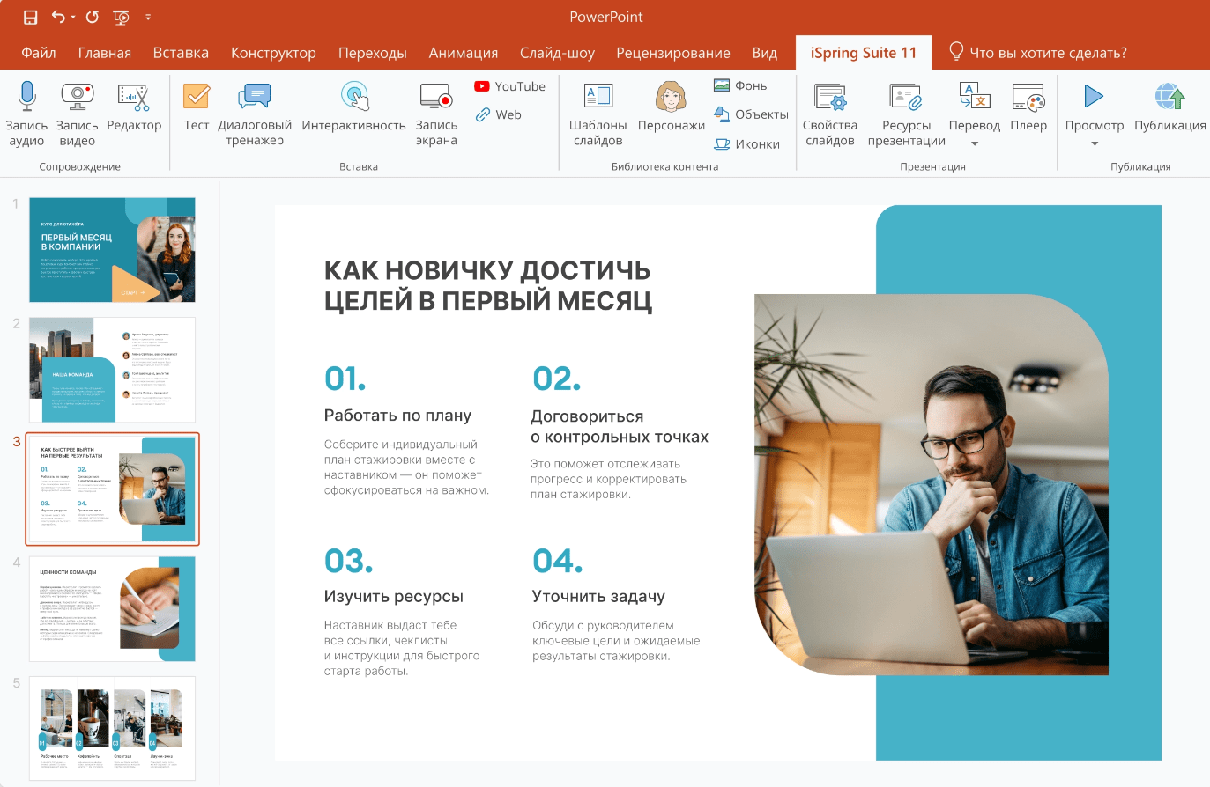This screenshot has height=787, width=1210.
Task: Expand the Перевод dropdown arrow
Action: [975, 143]
